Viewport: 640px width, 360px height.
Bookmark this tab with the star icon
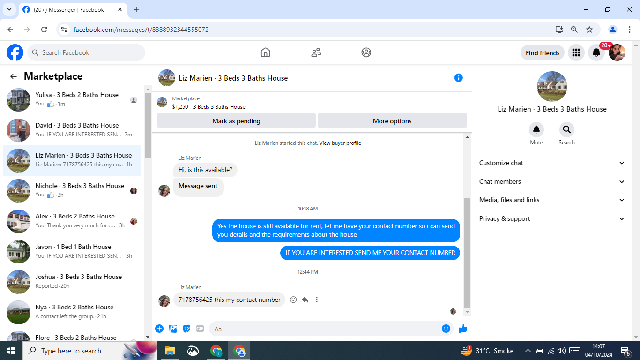(589, 30)
